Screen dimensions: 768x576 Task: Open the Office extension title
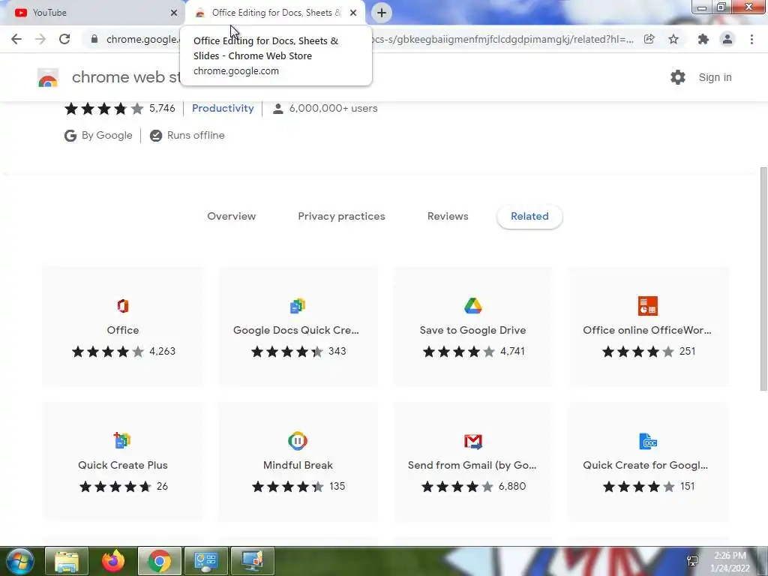123,330
